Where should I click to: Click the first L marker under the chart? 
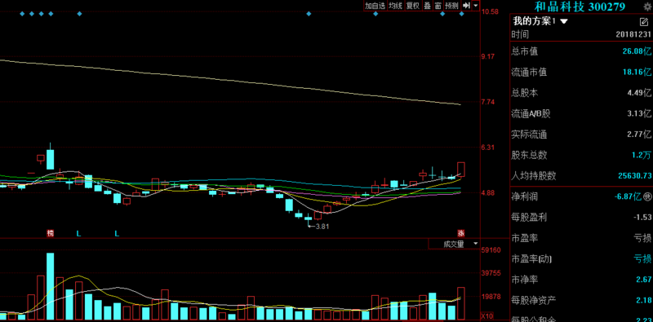[x=78, y=234]
